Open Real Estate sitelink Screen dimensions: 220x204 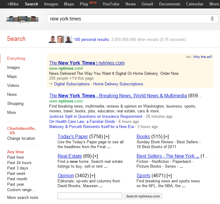click(70, 156)
